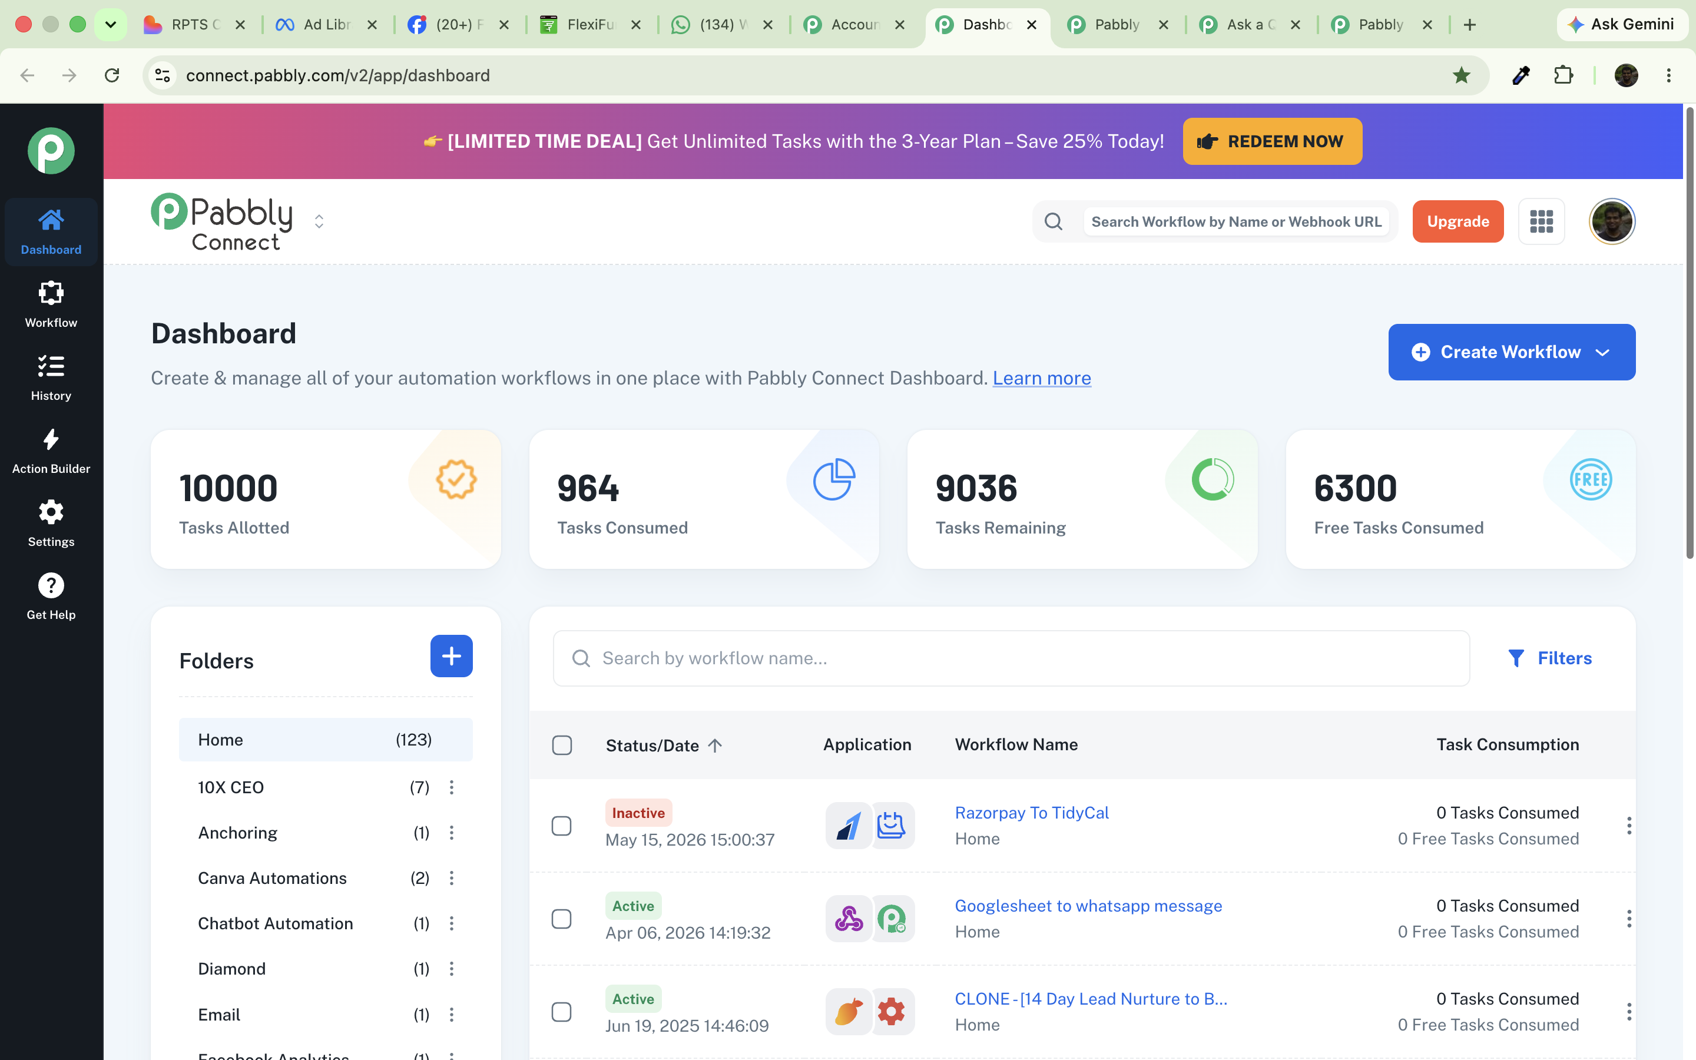Check the Razorpay To TidyCal row checkbox
1696x1060 pixels.
pyautogui.click(x=562, y=826)
